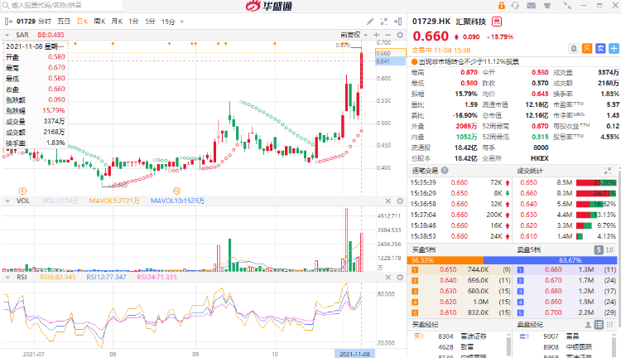The width and height of the screenshot is (621, 358).
Task: Click ask level 5 price 0.700
Action: pyautogui.click(x=553, y=312)
